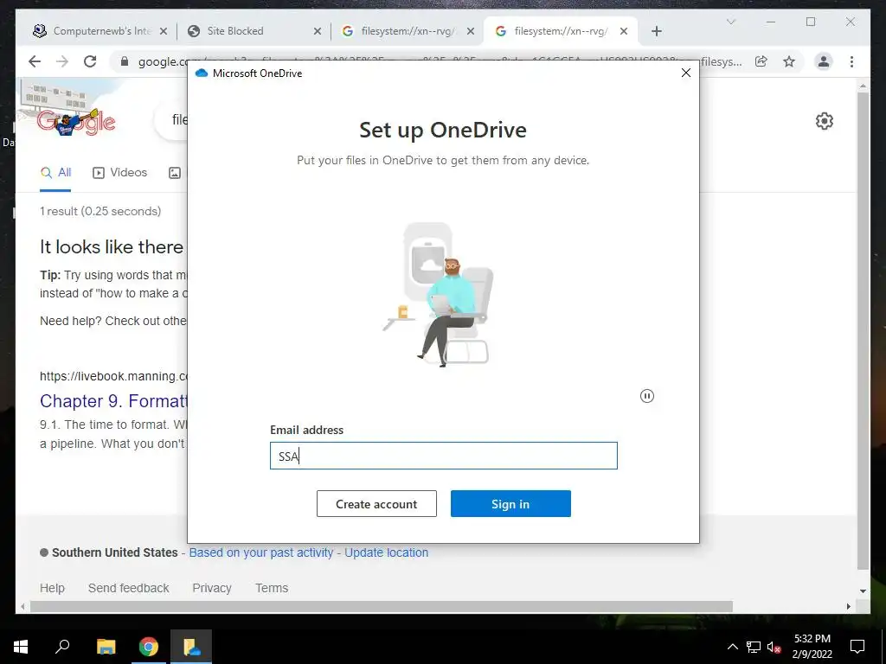Open Chrome profile avatar menu

824,61
